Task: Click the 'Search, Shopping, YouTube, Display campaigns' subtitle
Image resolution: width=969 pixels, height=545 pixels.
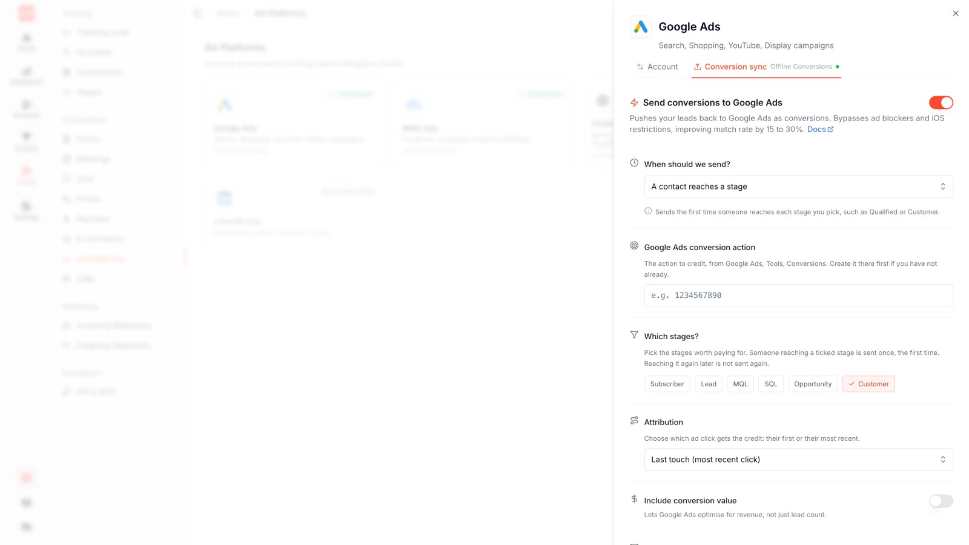Action: [x=746, y=45]
